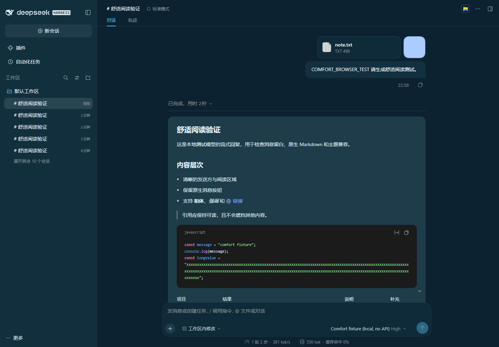499x347 pixels.
Task: Select the 对话 tab
Action: pyautogui.click(x=111, y=20)
